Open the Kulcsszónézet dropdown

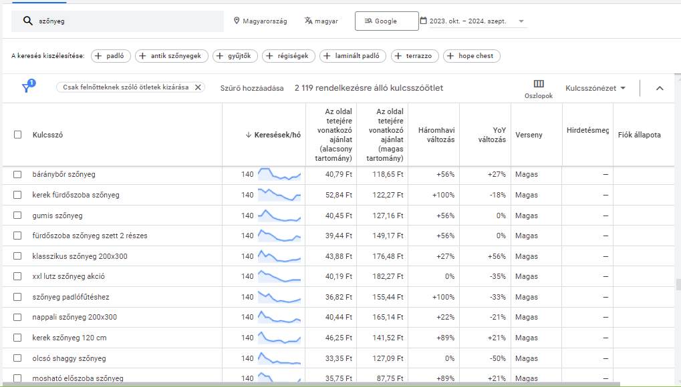[595, 88]
